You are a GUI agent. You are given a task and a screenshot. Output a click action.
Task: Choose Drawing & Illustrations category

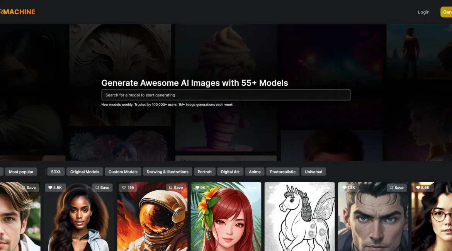tap(168, 172)
